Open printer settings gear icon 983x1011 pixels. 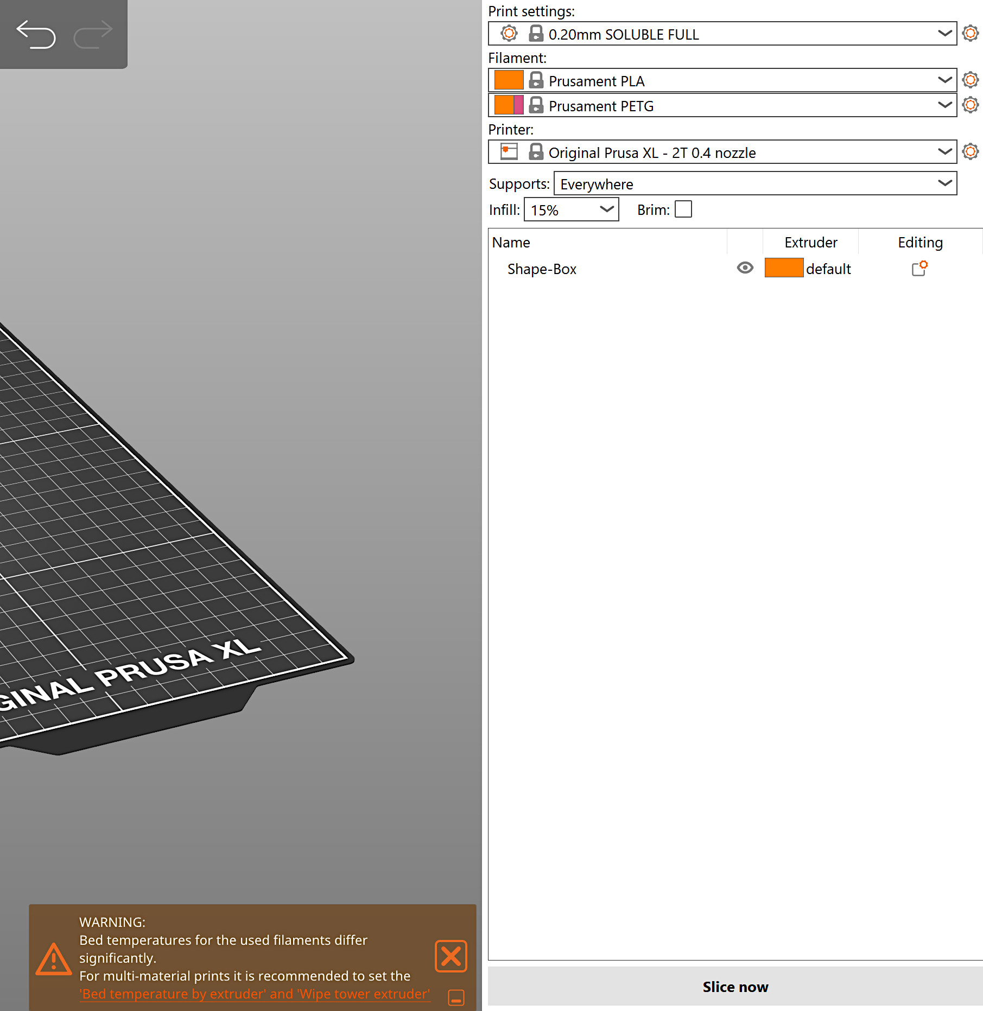pyautogui.click(x=970, y=152)
